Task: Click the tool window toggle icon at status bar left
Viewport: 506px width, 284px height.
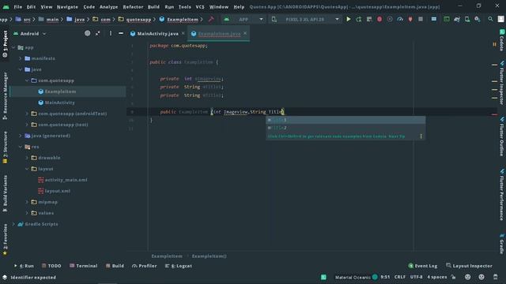Action: [x=5, y=277]
